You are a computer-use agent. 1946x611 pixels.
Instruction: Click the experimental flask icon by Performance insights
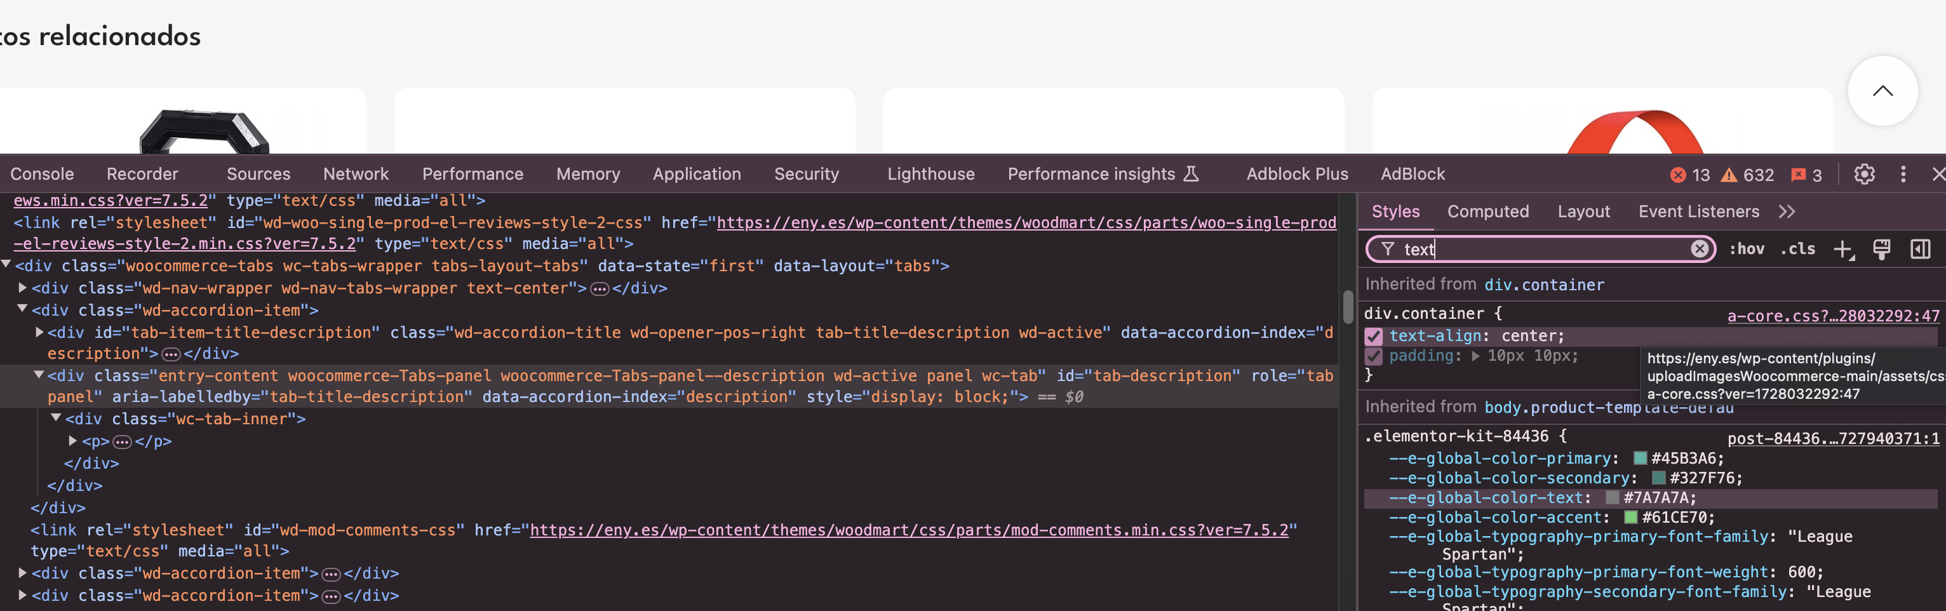point(1191,175)
